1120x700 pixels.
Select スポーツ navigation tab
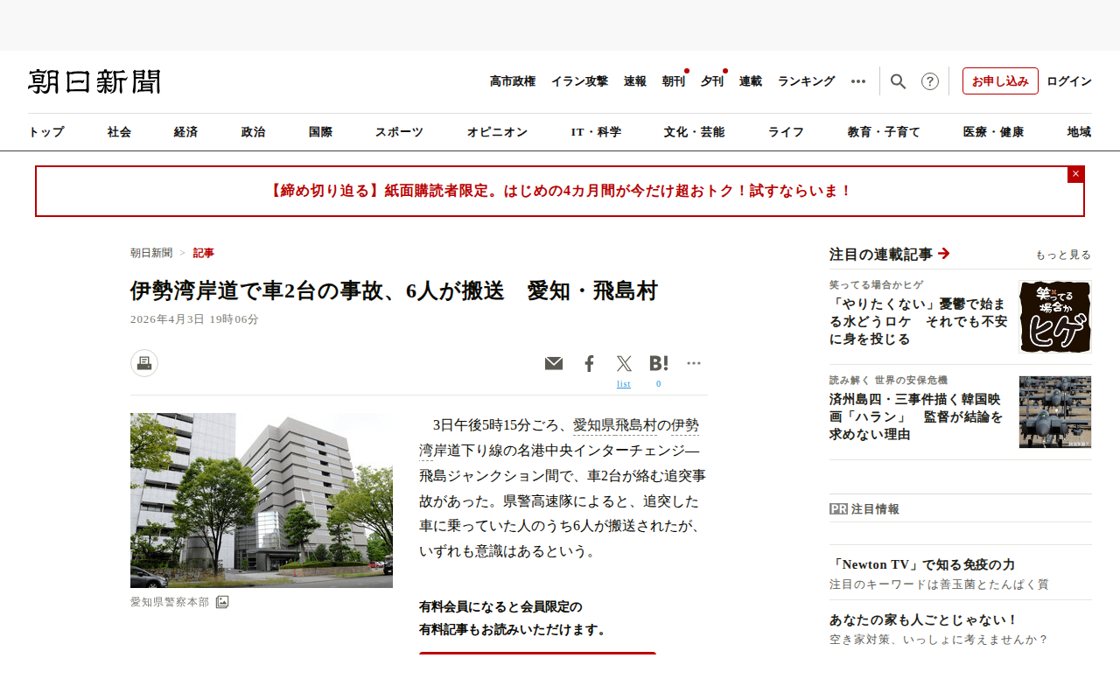tap(399, 132)
